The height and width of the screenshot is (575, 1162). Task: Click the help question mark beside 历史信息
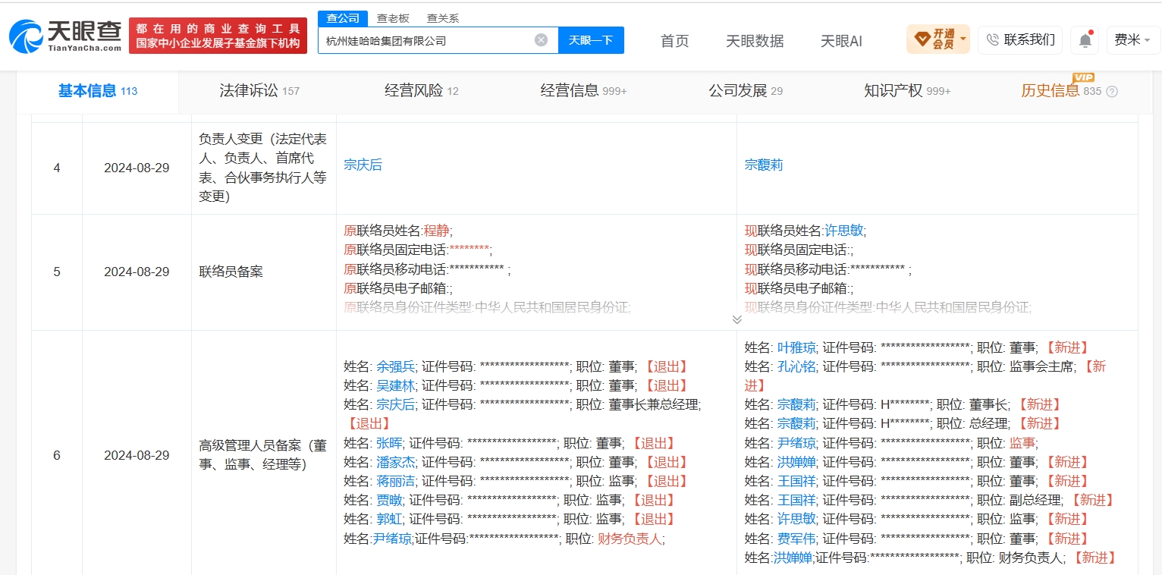pos(1112,92)
